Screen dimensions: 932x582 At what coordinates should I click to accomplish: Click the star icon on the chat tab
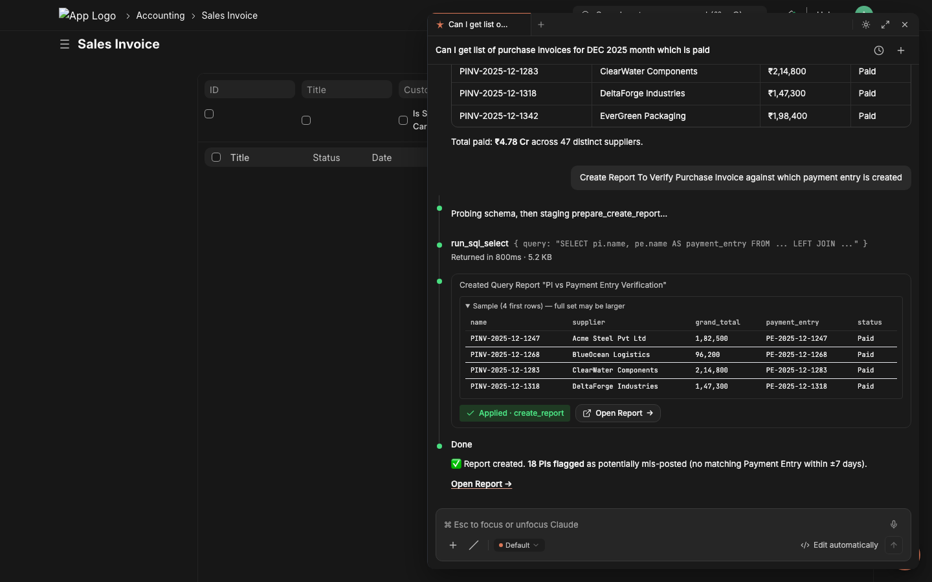coord(440,25)
